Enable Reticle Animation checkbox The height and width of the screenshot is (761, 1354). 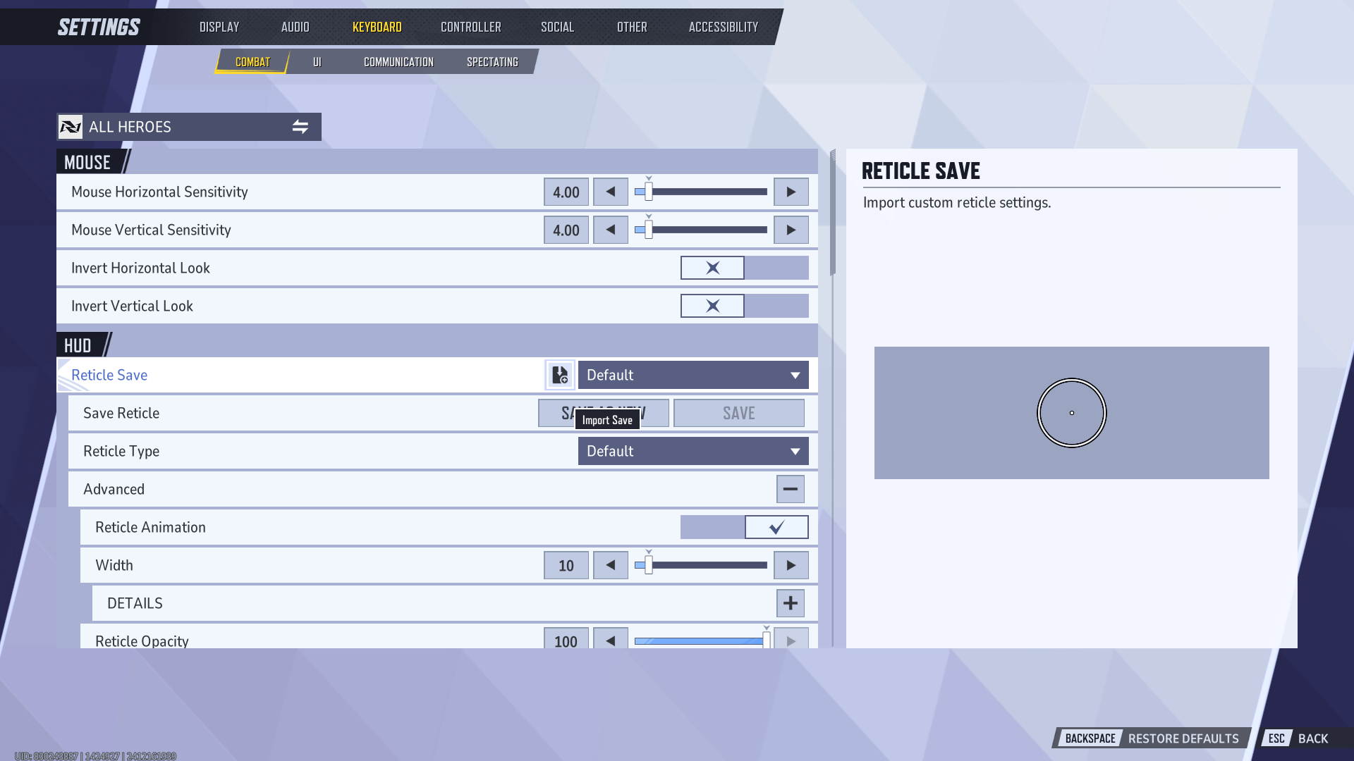(x=776, y=527)
